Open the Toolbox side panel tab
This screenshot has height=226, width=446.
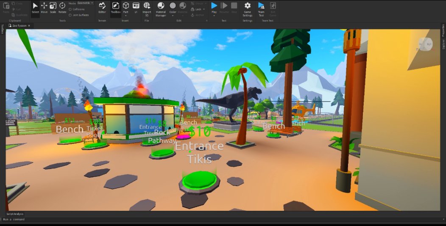click(x=2, y=29)
